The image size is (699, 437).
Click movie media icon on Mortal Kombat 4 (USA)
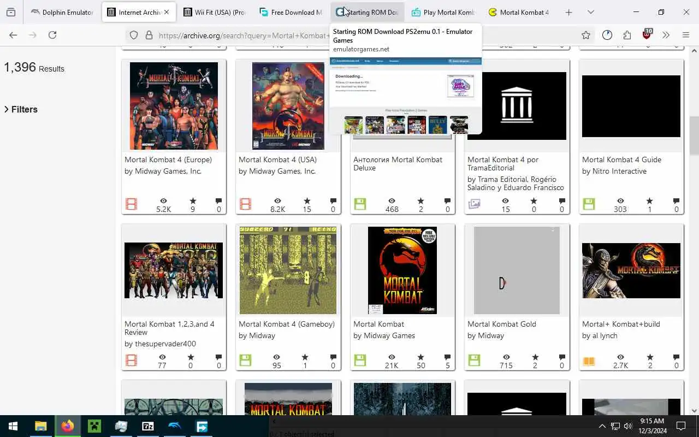(x=245, y=204)
